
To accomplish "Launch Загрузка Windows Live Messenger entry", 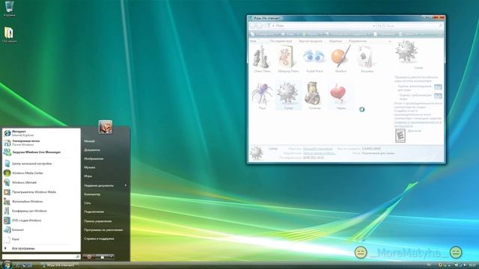I will tap(41, 152).
